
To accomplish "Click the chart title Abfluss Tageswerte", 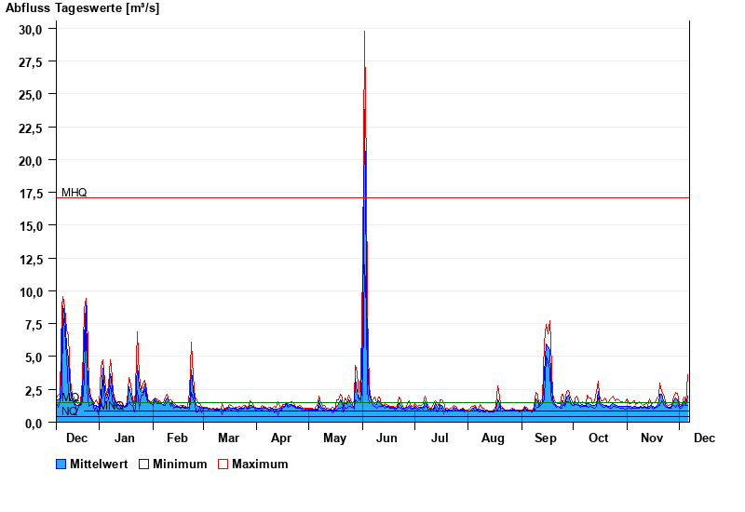I will click(x=82, y=8).
